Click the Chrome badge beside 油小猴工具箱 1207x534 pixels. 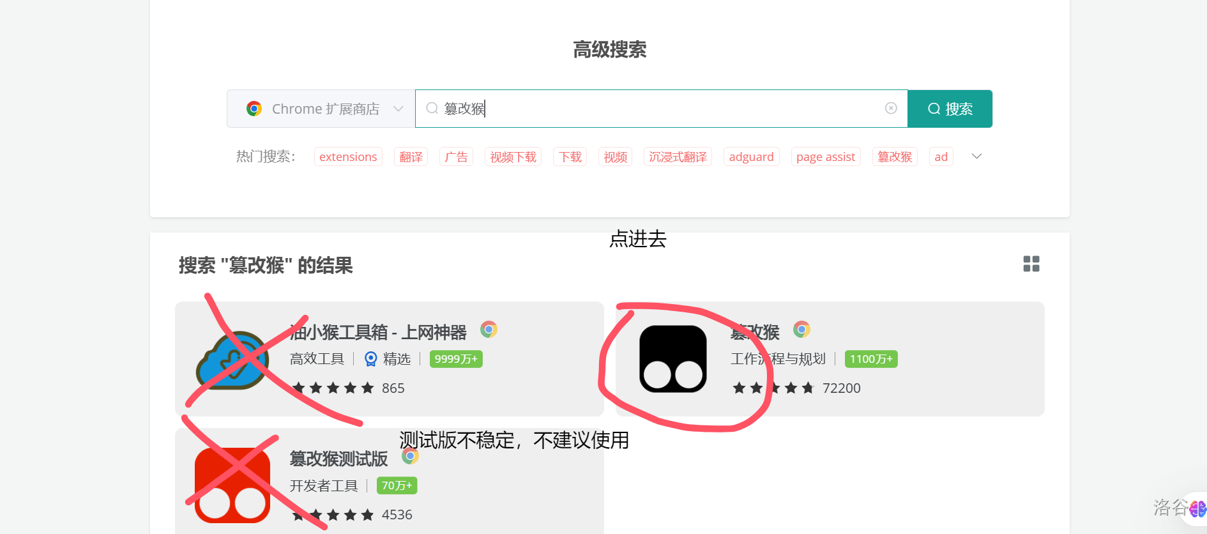pos(489,330)
